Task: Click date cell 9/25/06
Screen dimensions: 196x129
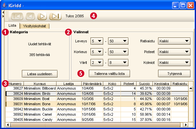Action: point(92,120)
